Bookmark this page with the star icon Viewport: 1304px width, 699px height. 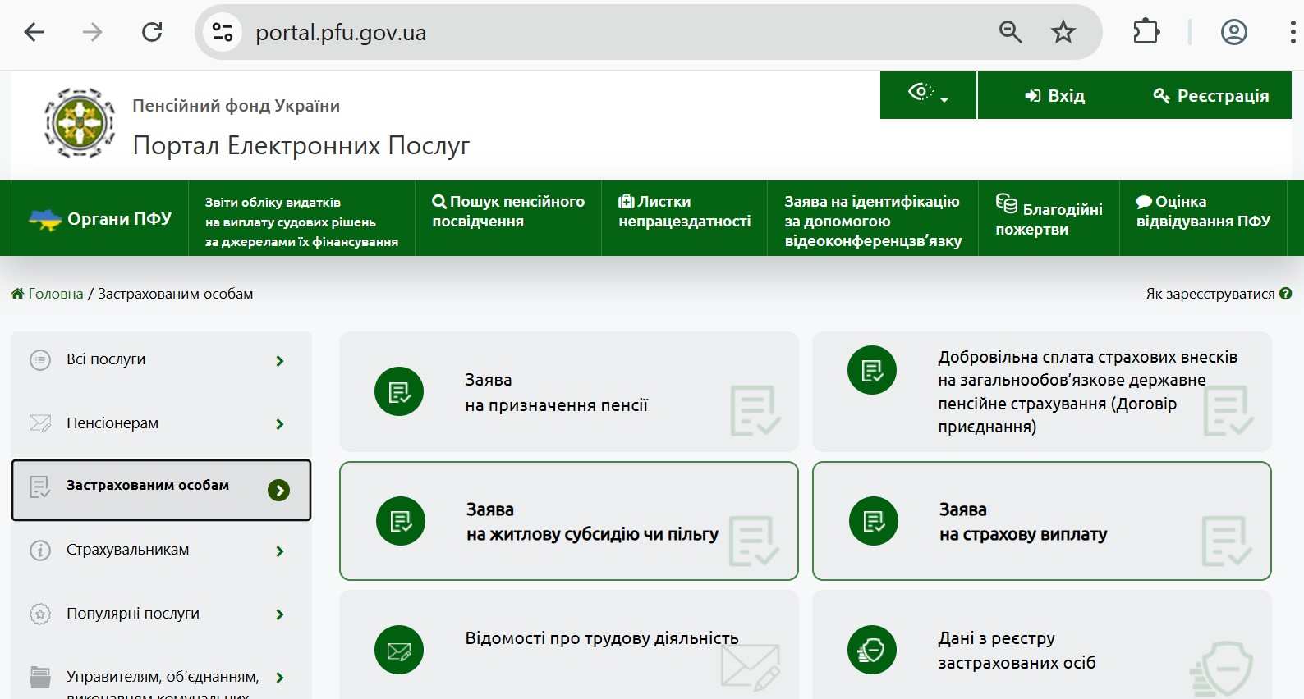pyautogui.click(x=1063, y=33)
